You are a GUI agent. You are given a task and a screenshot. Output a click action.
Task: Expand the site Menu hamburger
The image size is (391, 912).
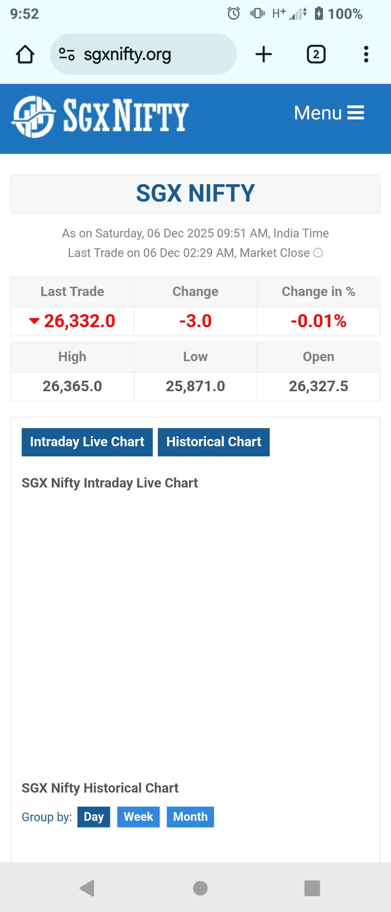[329, 113]
